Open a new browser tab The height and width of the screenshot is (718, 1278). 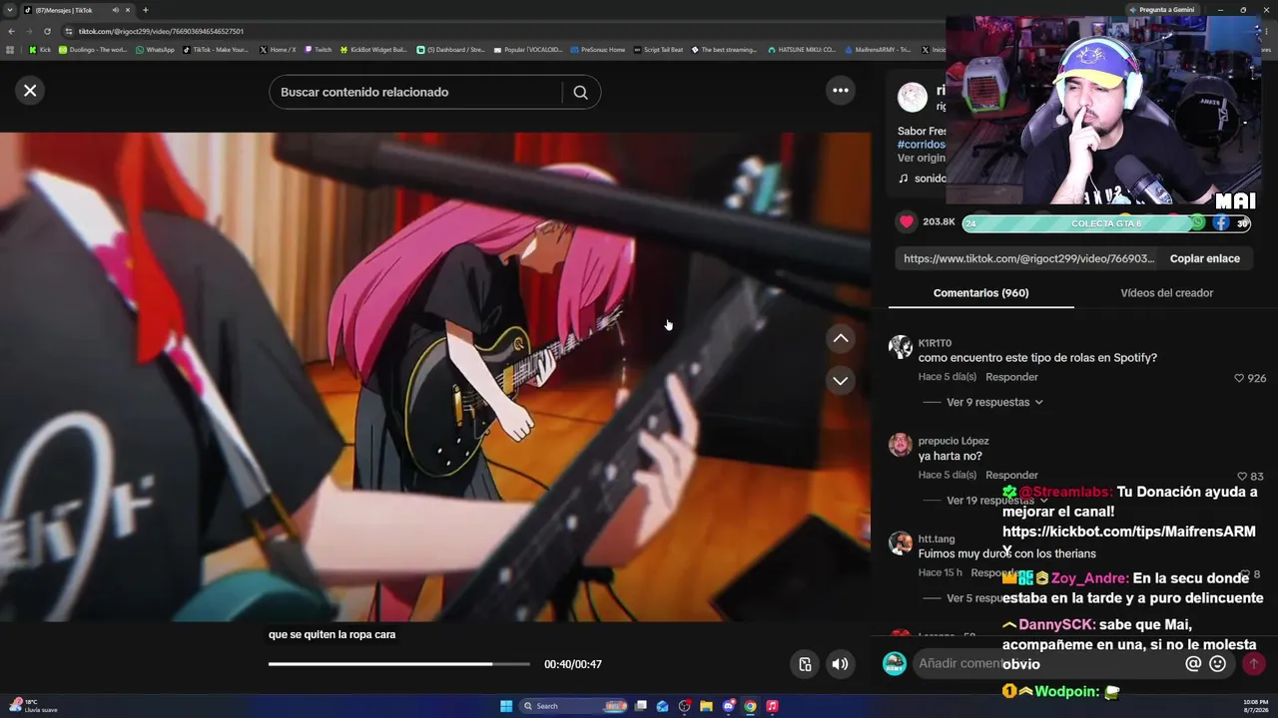tap(146, 10)
